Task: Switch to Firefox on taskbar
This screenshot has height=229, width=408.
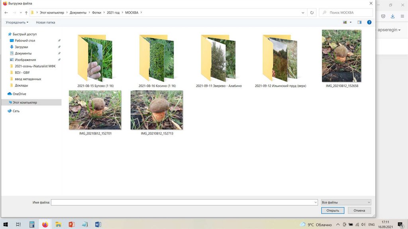Action: tap(45, 224)
